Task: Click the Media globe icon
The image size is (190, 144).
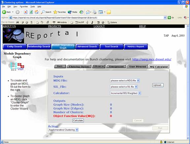Action: pyautogui.click(x=70, y=12)
